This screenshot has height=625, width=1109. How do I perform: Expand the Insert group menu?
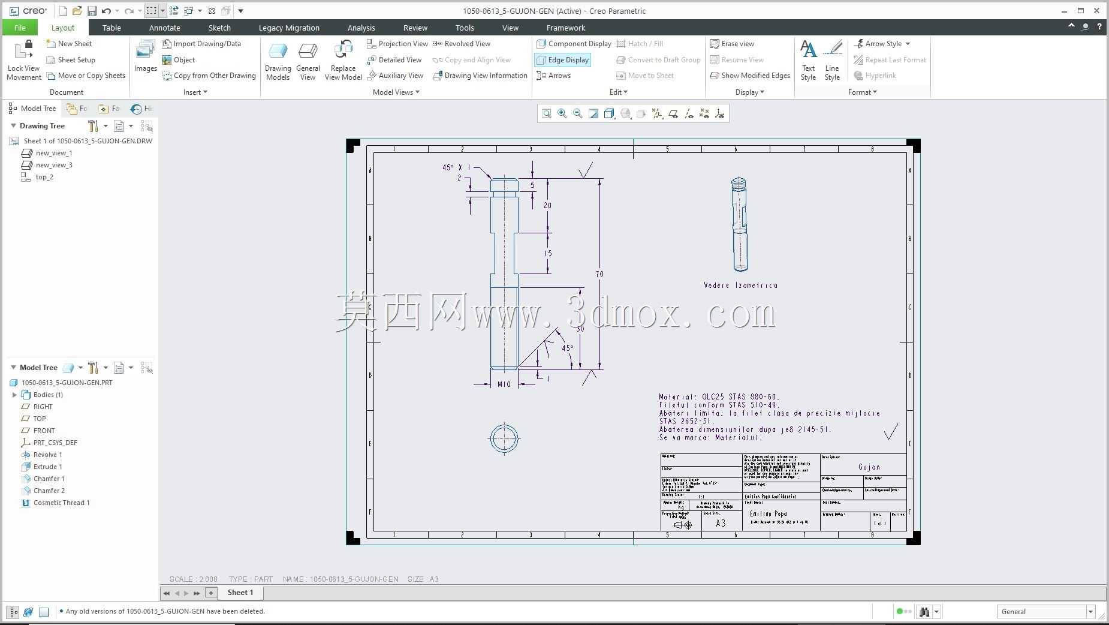click(195, 92)
